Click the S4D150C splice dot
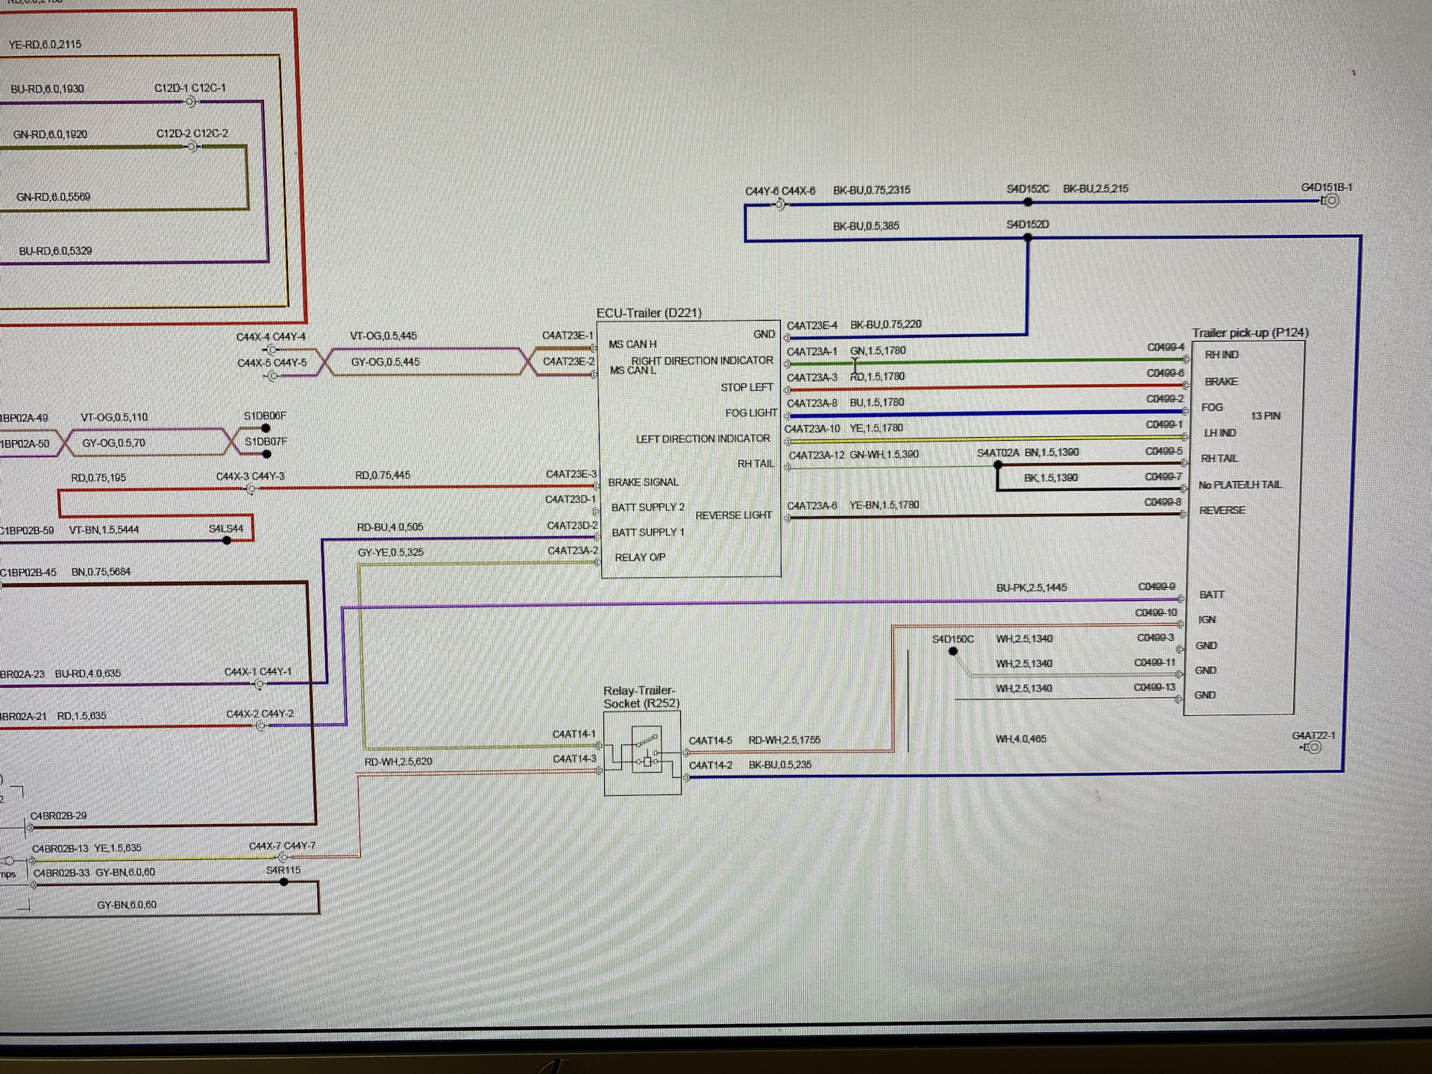1432x1074 pixels. tap(952, 651)
